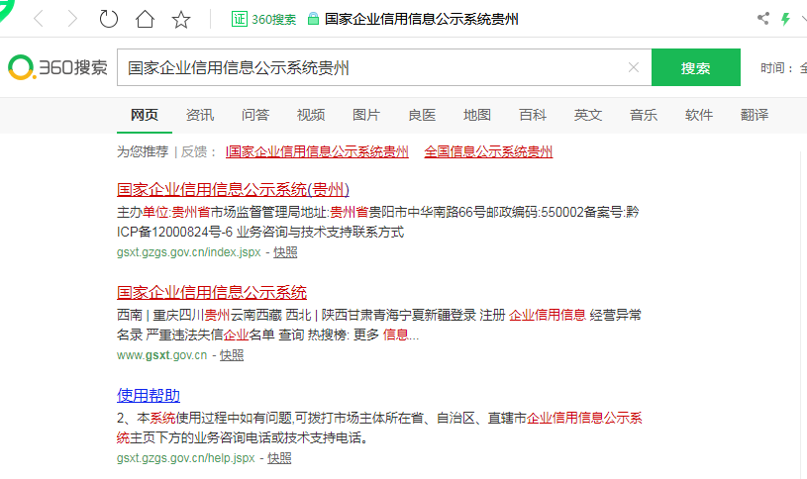
Task: Click the share icon in the address bar
Action: (763, 19)
